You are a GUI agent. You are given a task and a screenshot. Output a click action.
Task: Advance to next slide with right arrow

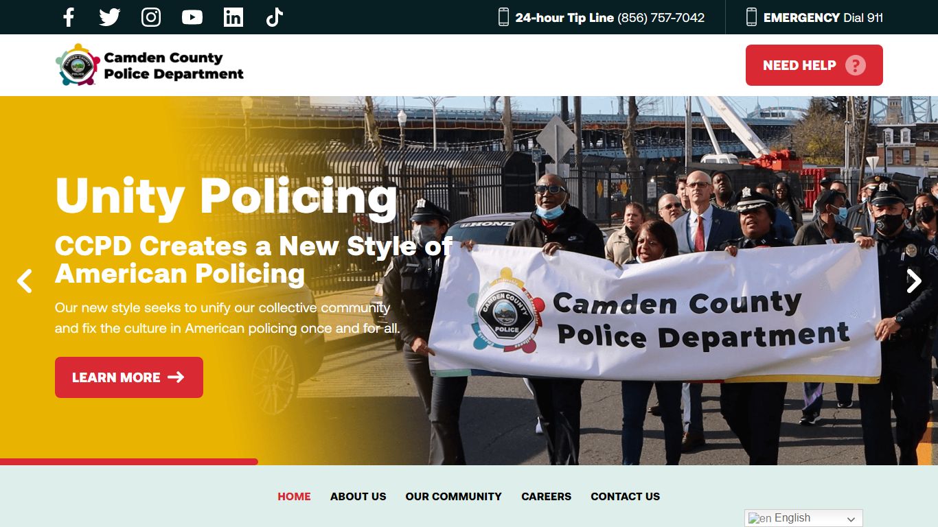(914, 281)
